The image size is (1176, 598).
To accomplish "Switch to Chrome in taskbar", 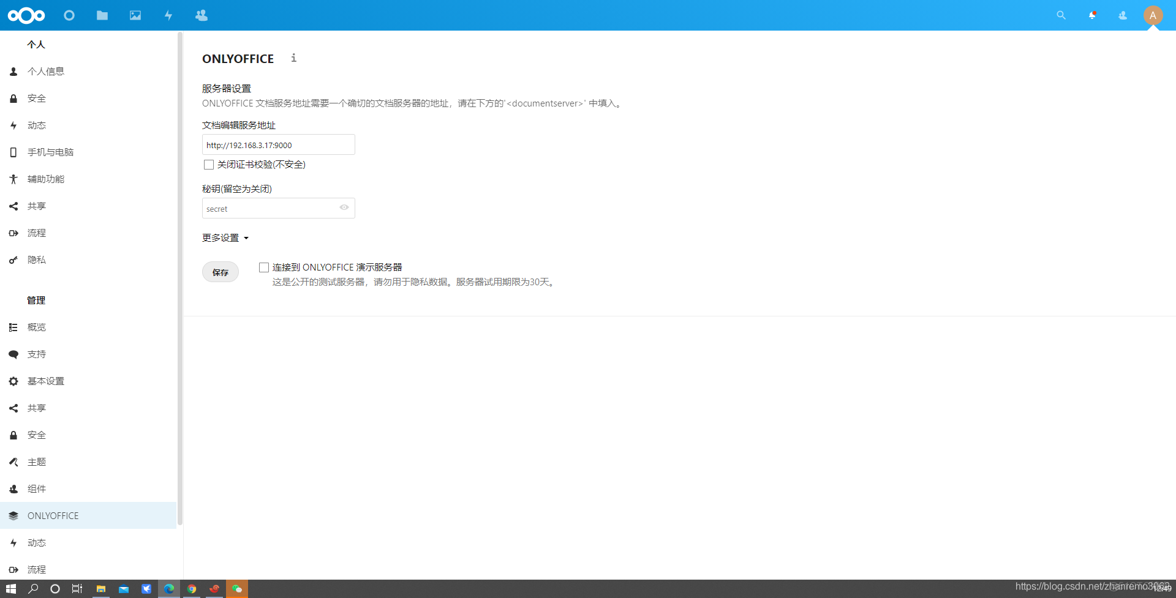I will pos(192,589).
